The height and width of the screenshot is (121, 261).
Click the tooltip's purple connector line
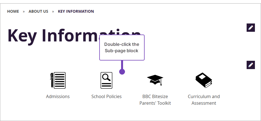tap(122, 65)
